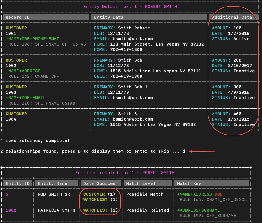Click match key +NAME+ADDRESS for record 1002
262x223 pixels.
point(23,71)
